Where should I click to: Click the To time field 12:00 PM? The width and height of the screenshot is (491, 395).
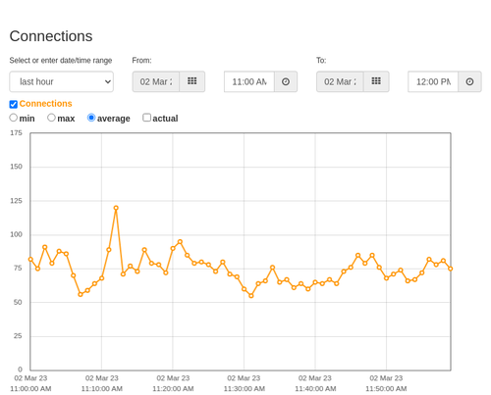(x=433, y=81)
